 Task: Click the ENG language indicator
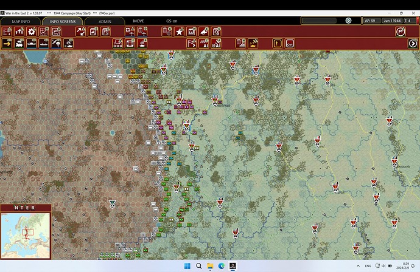coord(368,266)
